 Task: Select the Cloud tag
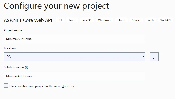click(121, 20)
